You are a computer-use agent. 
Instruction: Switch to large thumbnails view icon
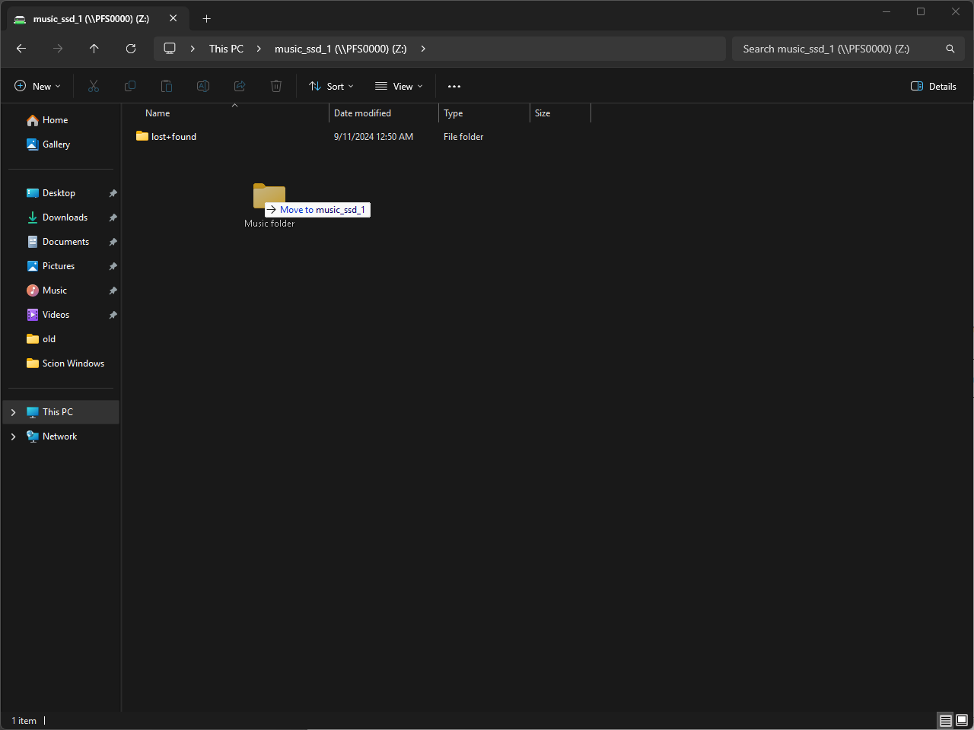[962, 720]
